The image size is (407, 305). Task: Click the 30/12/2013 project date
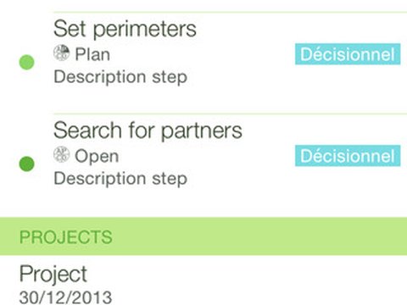pyautogui.click(x=65, y=297)
